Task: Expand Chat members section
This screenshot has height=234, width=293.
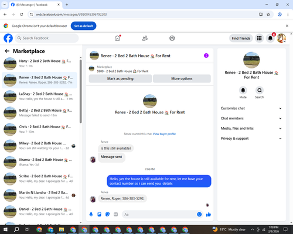Action: pos(251,118)
